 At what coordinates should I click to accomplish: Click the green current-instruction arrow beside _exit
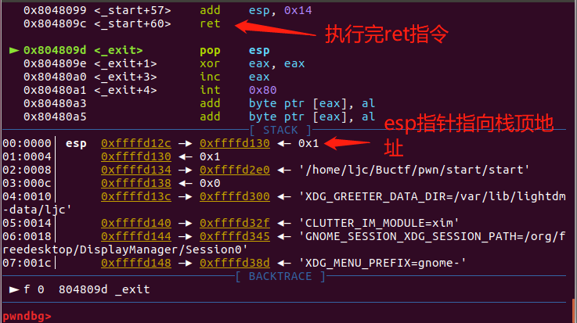coord(14,50)
